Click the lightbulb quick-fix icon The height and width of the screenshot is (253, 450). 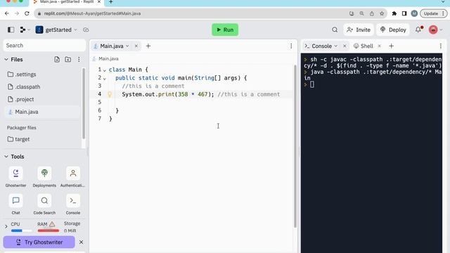(x=110, y=94)
